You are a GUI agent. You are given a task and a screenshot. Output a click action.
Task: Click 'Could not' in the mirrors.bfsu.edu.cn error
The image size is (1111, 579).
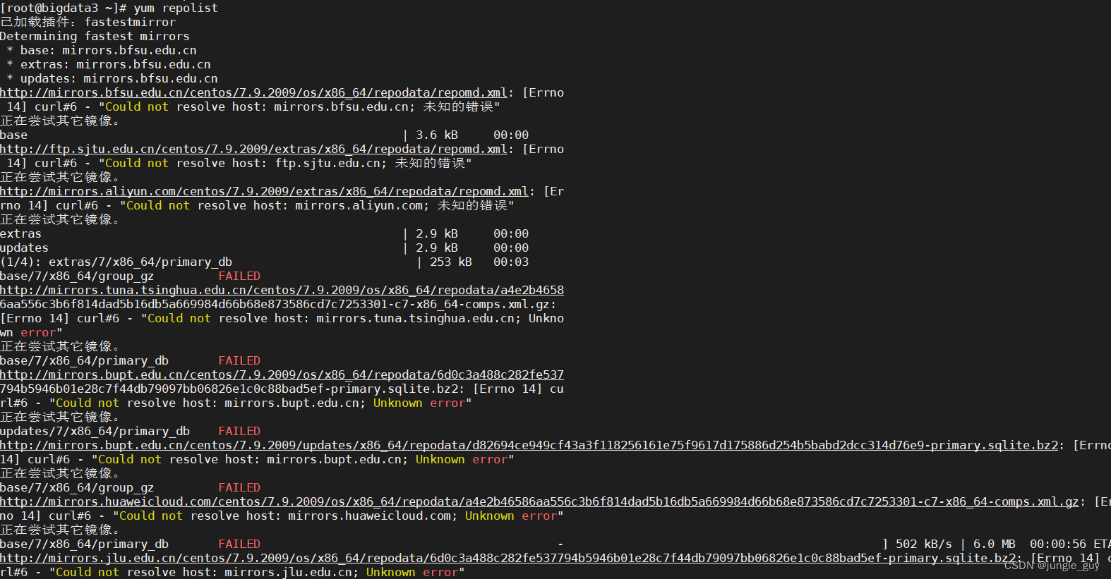(137, 106)
